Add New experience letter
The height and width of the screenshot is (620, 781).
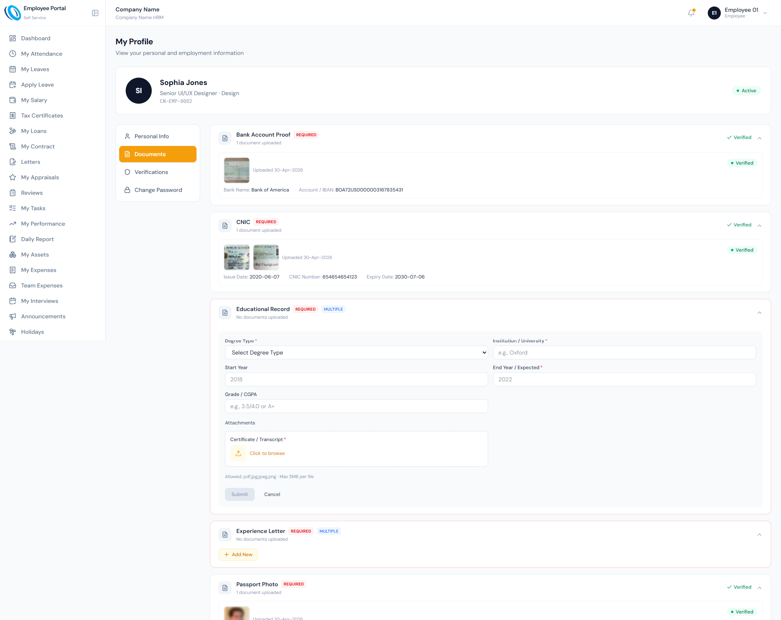(238, 555)
